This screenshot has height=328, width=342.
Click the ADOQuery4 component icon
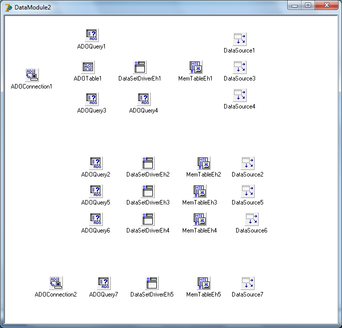144,99
